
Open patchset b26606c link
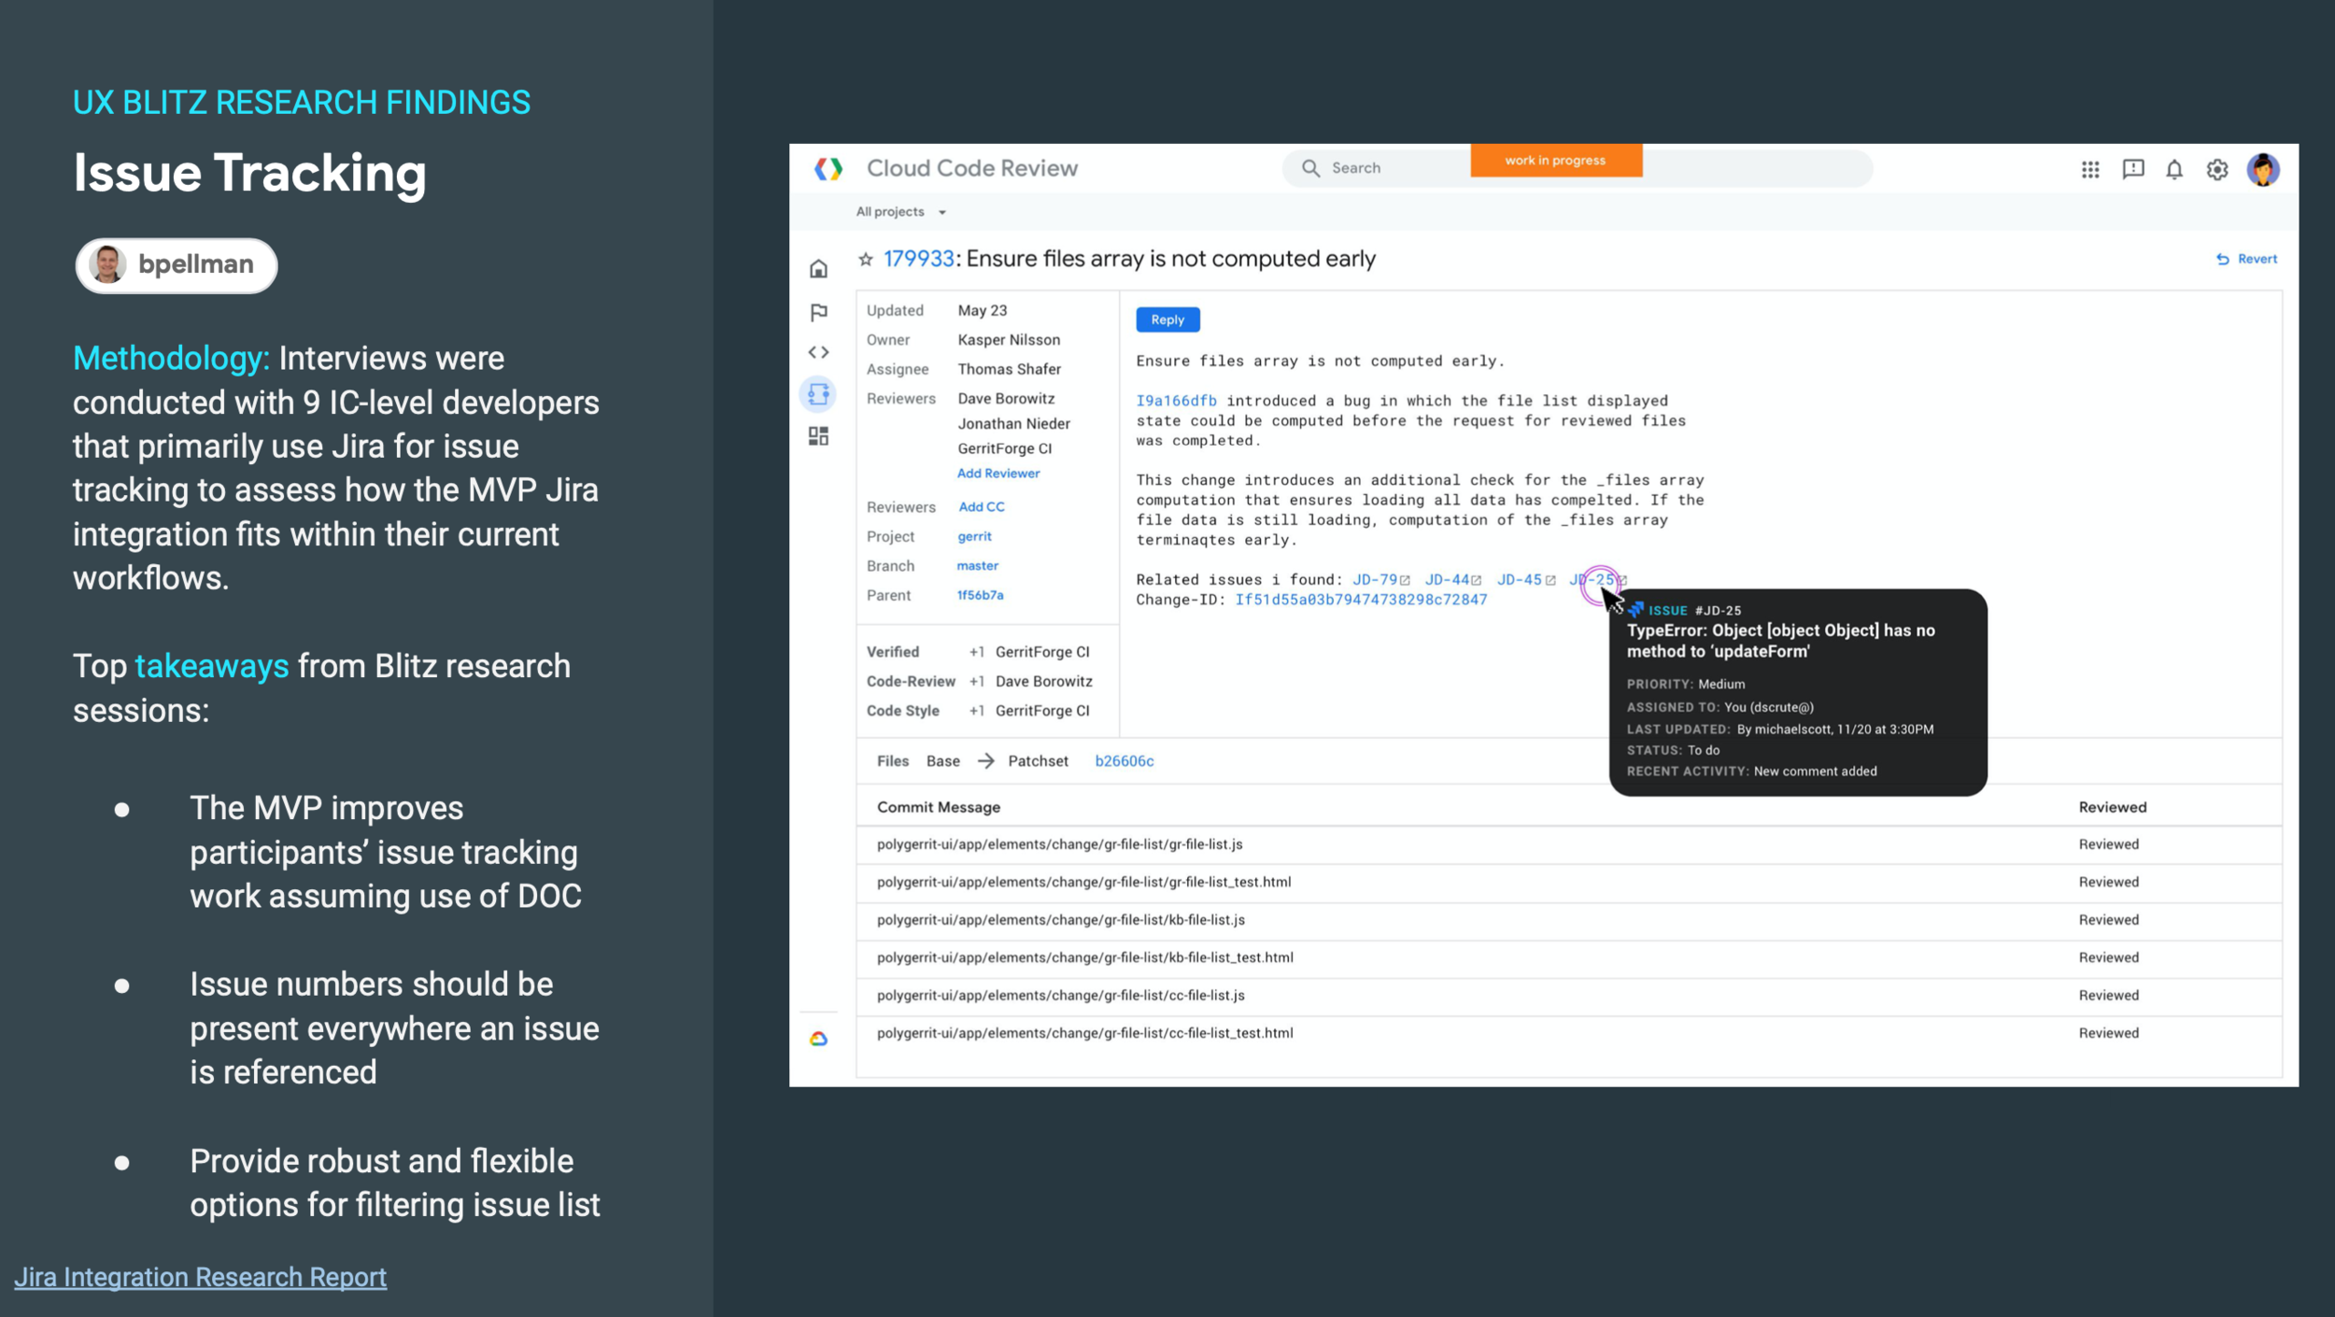[x=1124, y=761]
